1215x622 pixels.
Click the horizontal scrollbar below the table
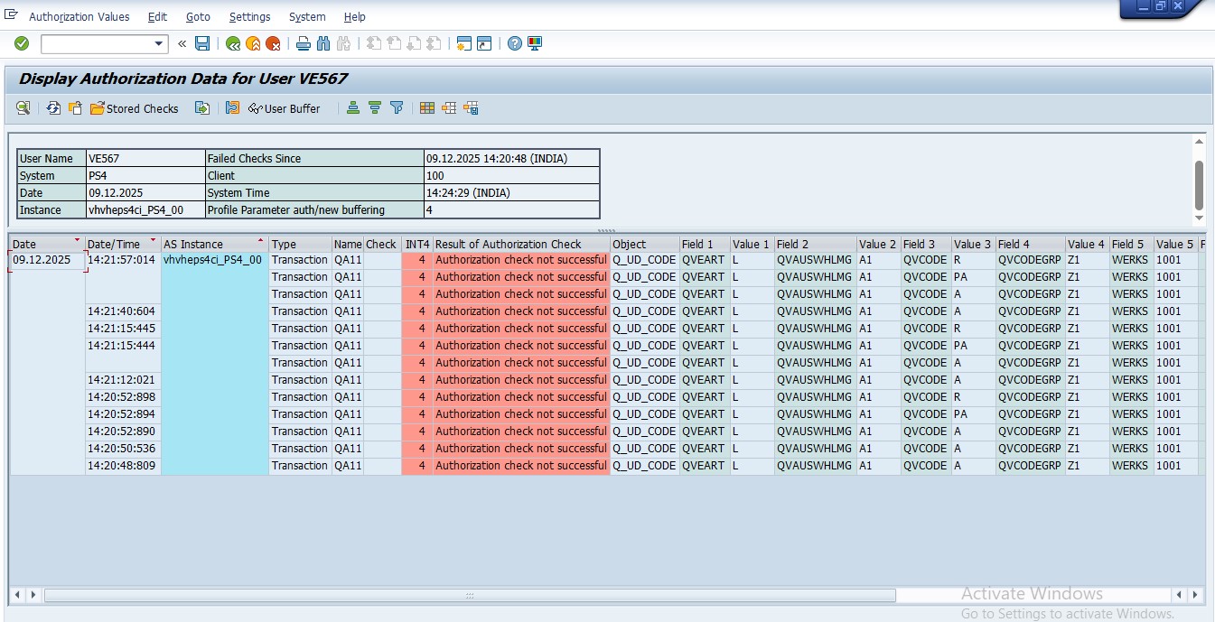point(470,595)
